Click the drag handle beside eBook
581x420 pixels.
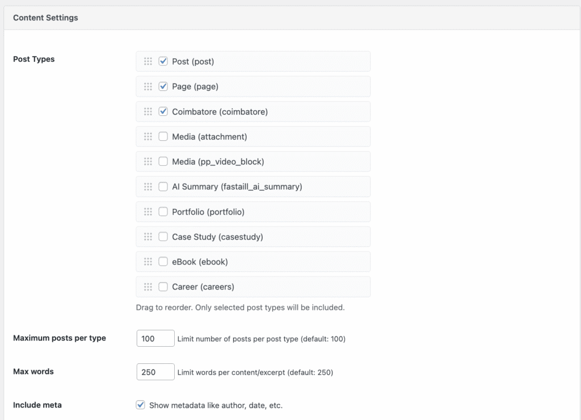(x=148, y=262)
